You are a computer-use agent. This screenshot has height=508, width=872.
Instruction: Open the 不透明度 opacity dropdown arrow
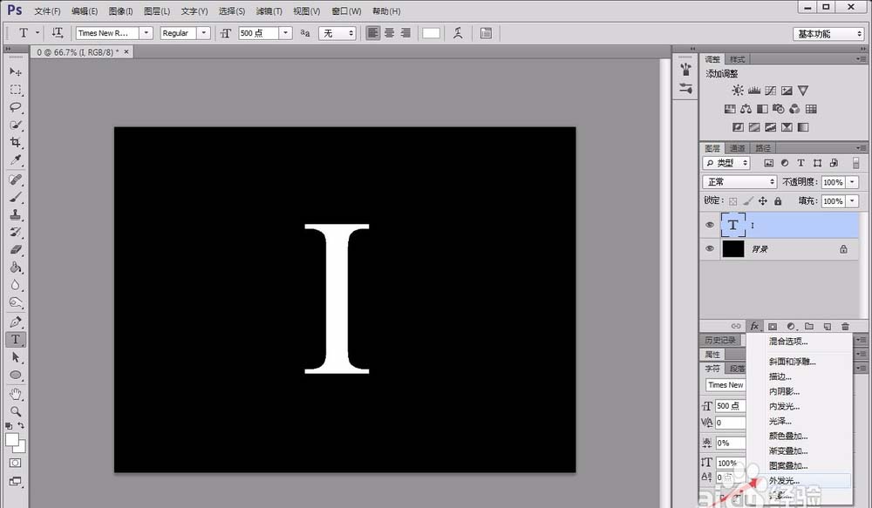[852, 182]
